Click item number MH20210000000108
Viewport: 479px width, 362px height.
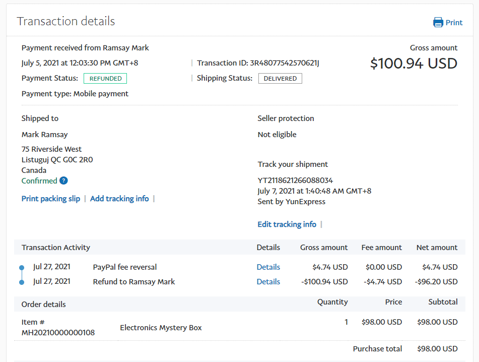pos(58,333)
